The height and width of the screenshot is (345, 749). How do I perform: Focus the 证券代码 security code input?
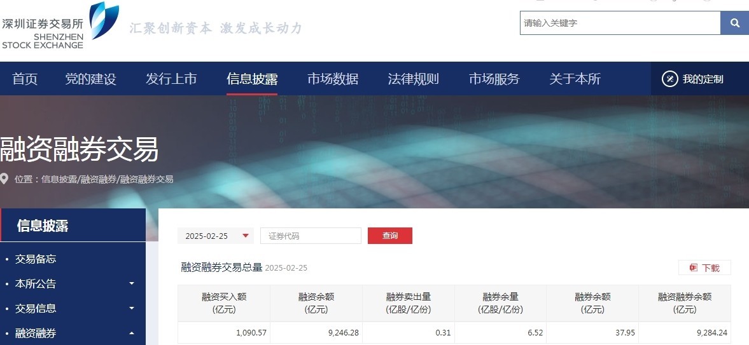(311, 236)
